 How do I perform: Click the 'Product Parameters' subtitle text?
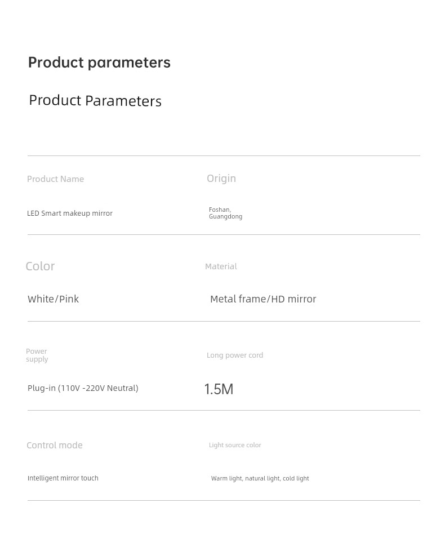coord(95,101)
